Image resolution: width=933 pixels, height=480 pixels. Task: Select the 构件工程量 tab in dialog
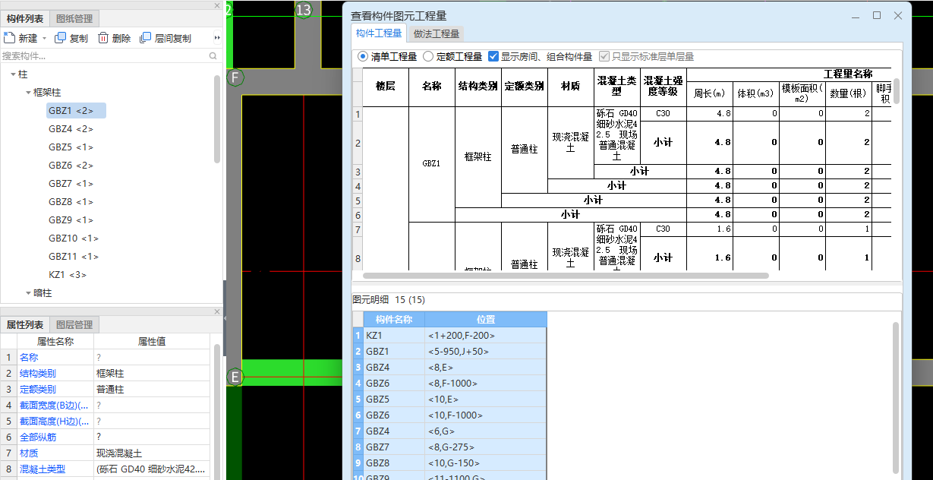click(x=379, y=33)
